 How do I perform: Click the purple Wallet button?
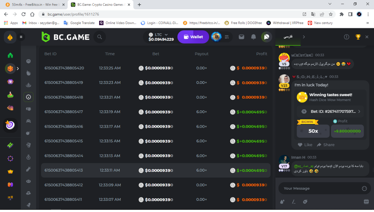click(x=193, y=37)
